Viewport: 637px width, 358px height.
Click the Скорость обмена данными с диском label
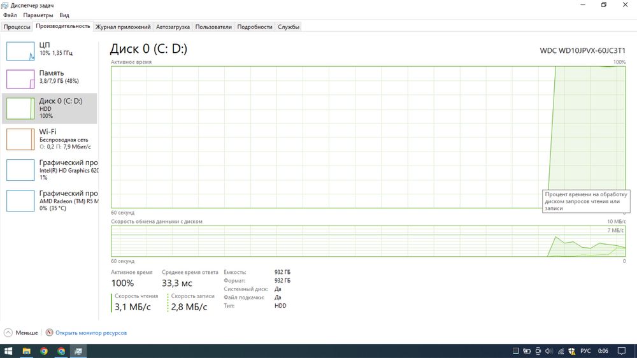157,222
